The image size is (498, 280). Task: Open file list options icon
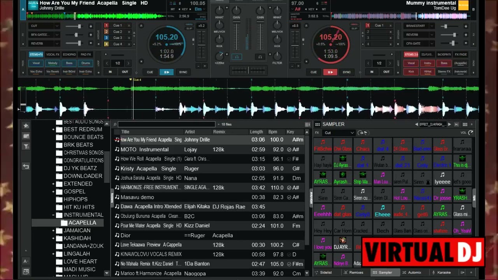307,124
